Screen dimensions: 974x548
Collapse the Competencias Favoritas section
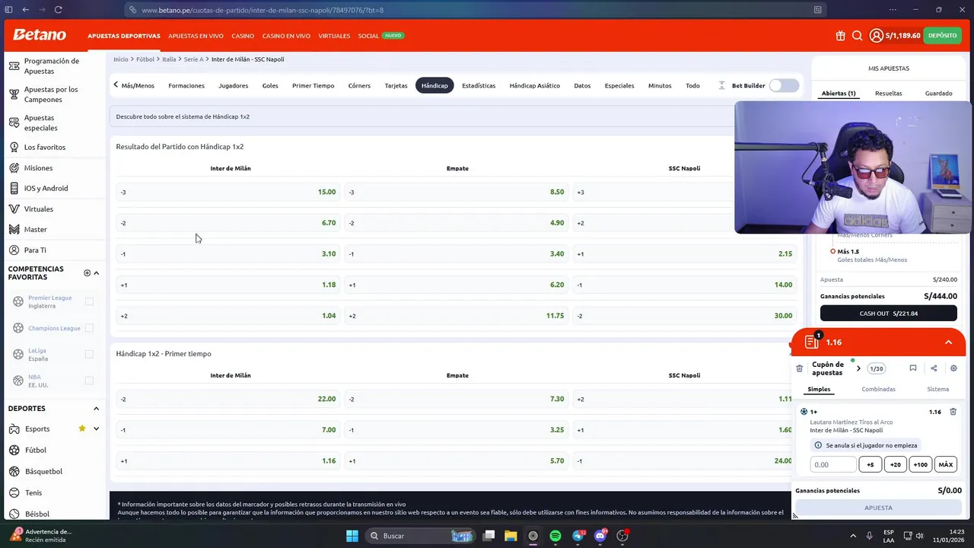click(96, 272)
